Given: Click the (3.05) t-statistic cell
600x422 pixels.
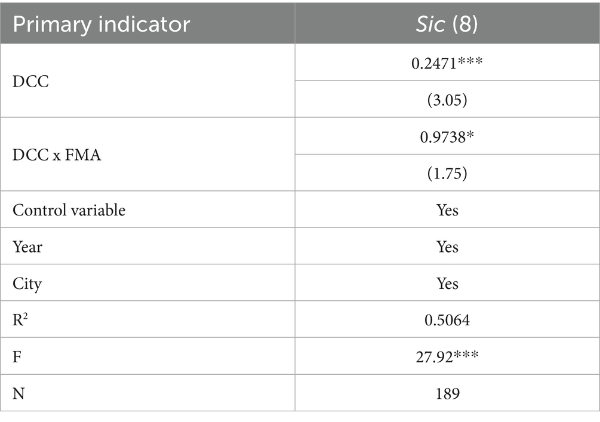Looking at the screenshot, I should click(447, 100).
